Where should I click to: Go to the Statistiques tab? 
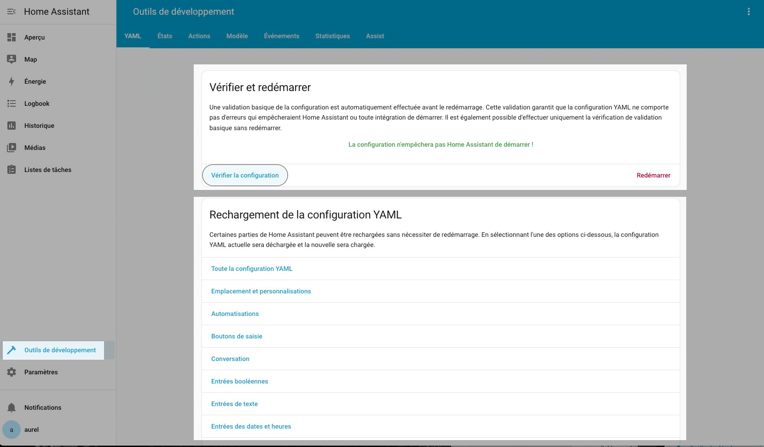coord(333,36)
